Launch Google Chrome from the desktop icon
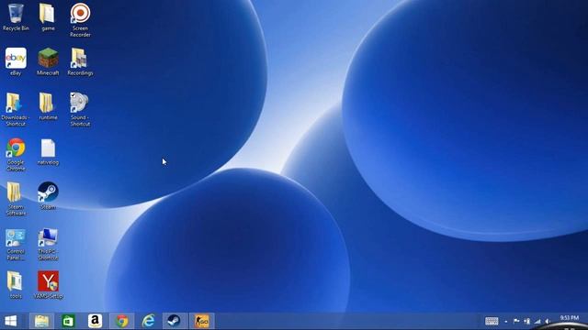This screenshot has width=588, height=330. point(16,155)
